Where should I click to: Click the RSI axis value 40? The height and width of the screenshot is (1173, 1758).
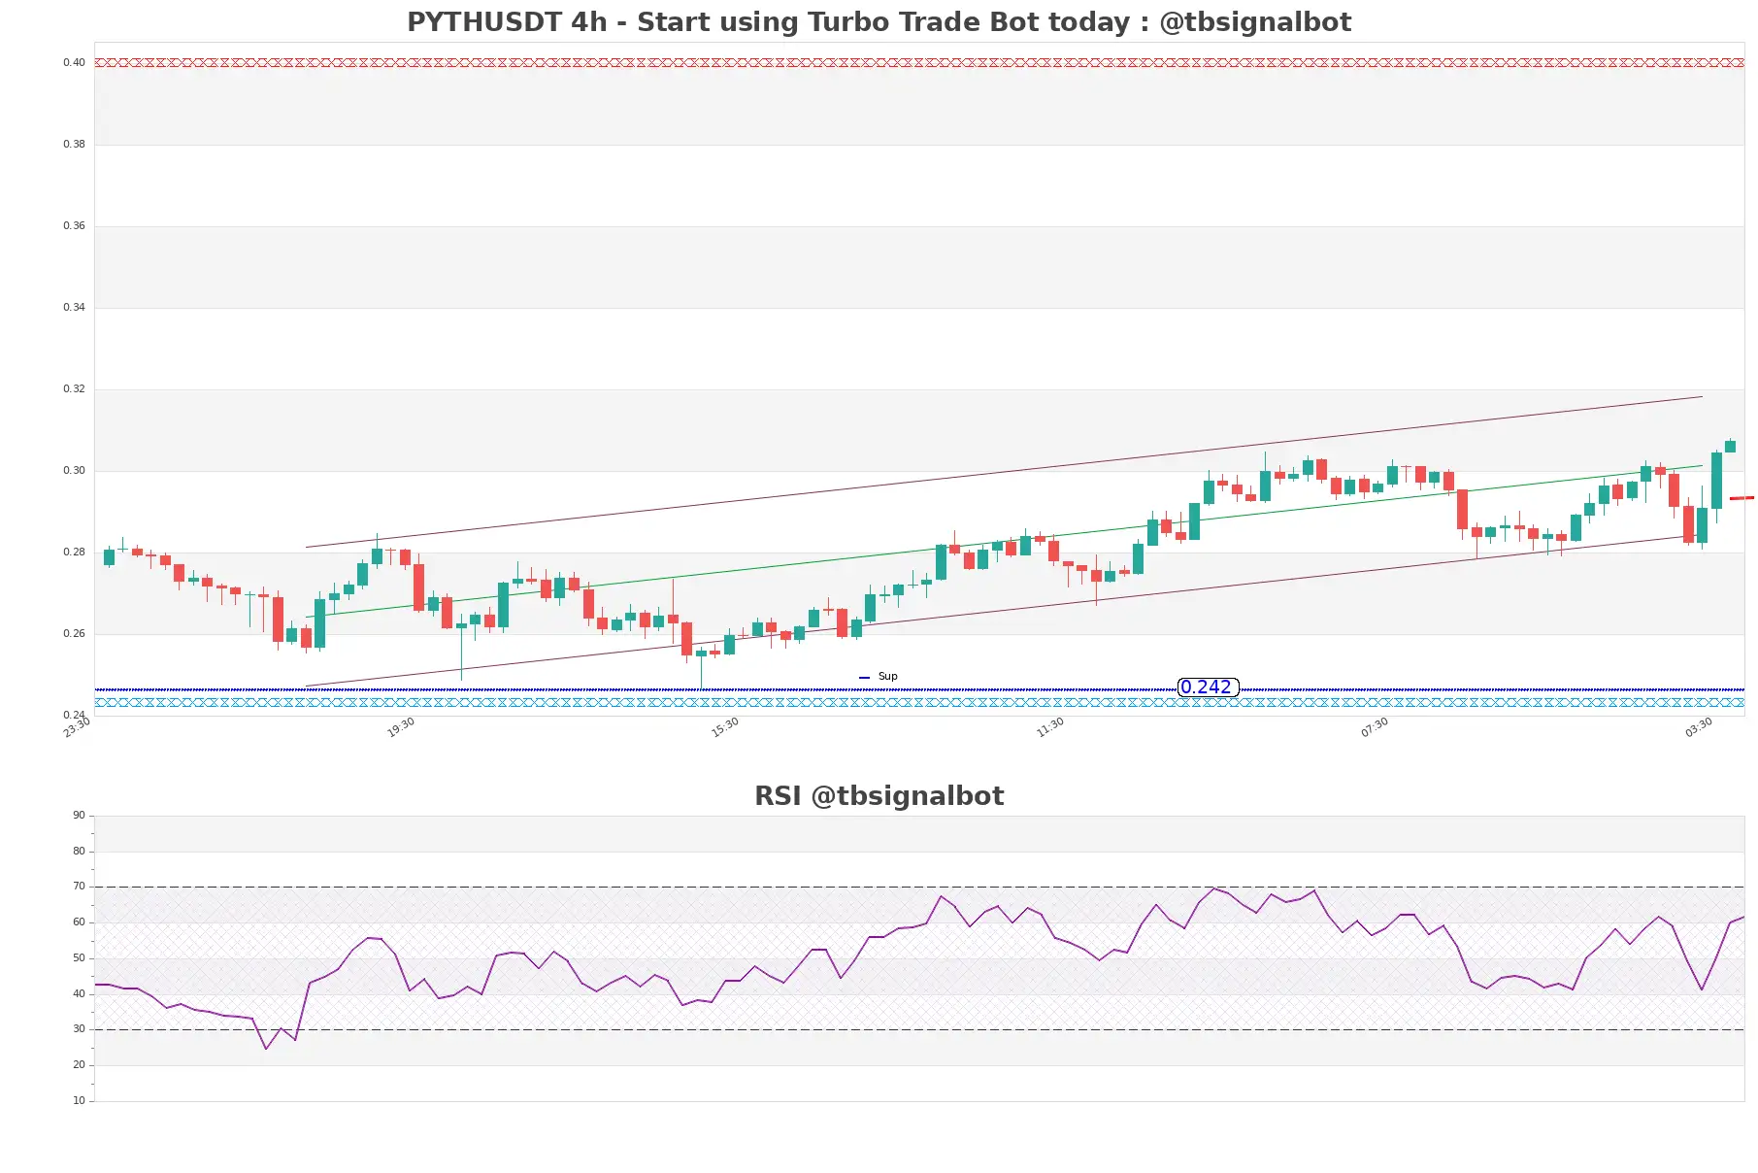[79, 994]
